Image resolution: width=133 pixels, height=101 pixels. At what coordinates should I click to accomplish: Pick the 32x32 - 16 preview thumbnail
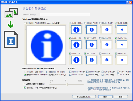click(x=92, y=60)
